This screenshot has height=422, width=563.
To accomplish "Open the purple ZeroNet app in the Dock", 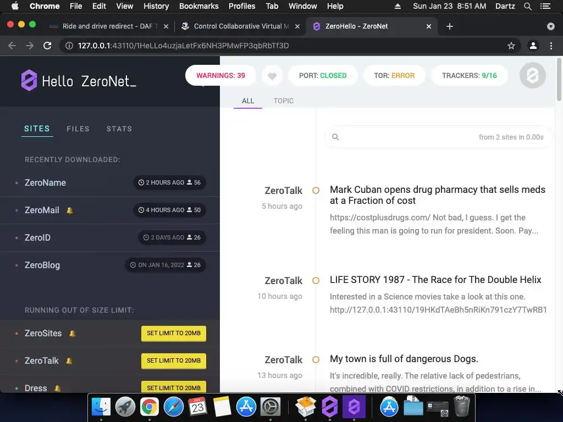I will tap(330, 407).
